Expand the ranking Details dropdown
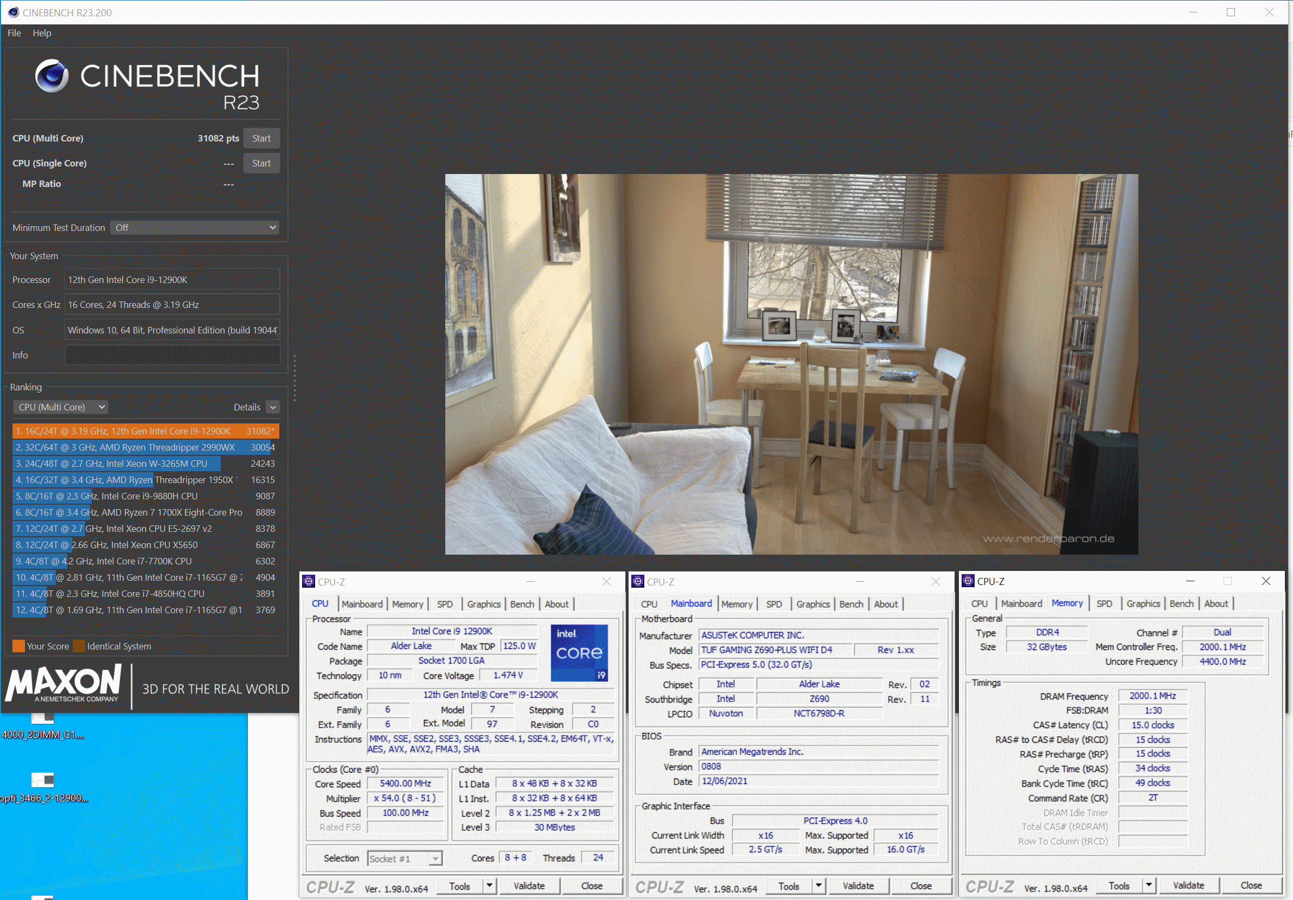 (x=273, y=407)
